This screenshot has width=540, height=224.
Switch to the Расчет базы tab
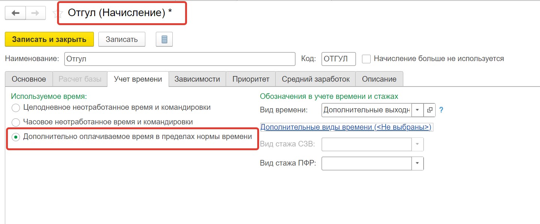80,79
